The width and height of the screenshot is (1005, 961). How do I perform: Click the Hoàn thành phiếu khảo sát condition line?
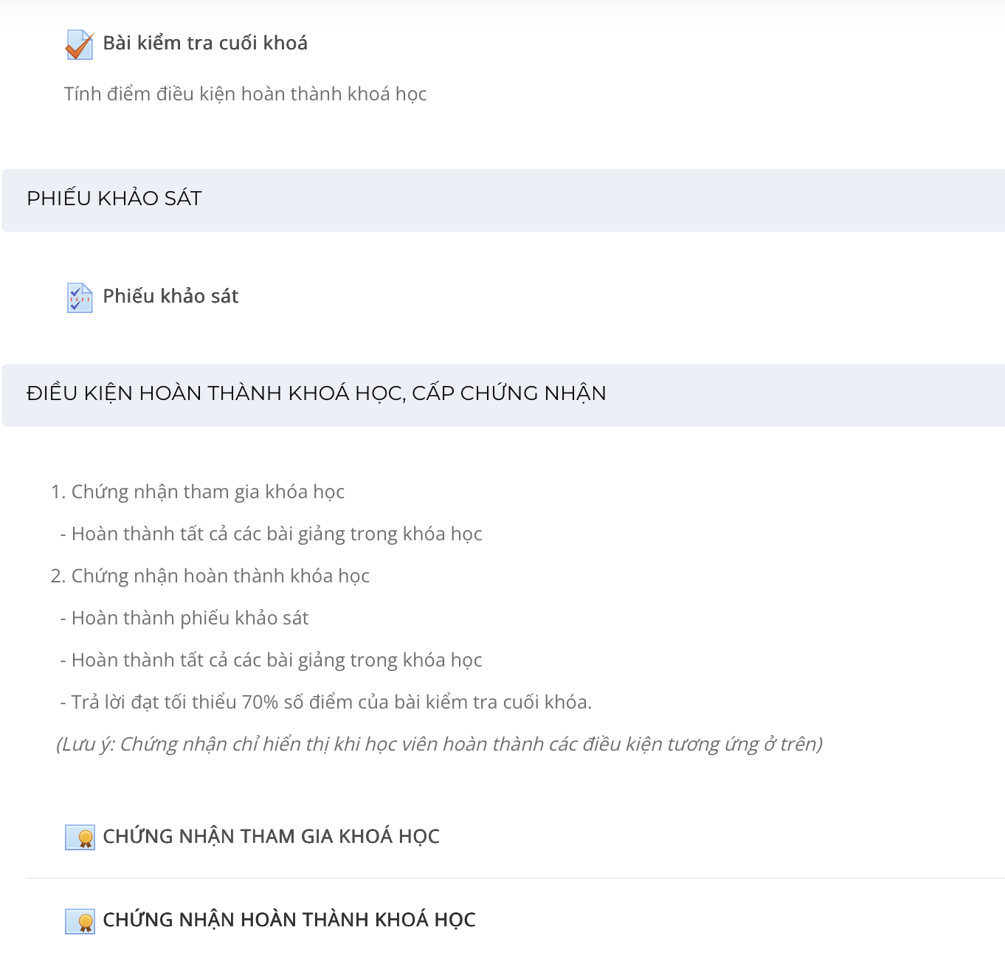pyautogui.click(x=184, y=618)
